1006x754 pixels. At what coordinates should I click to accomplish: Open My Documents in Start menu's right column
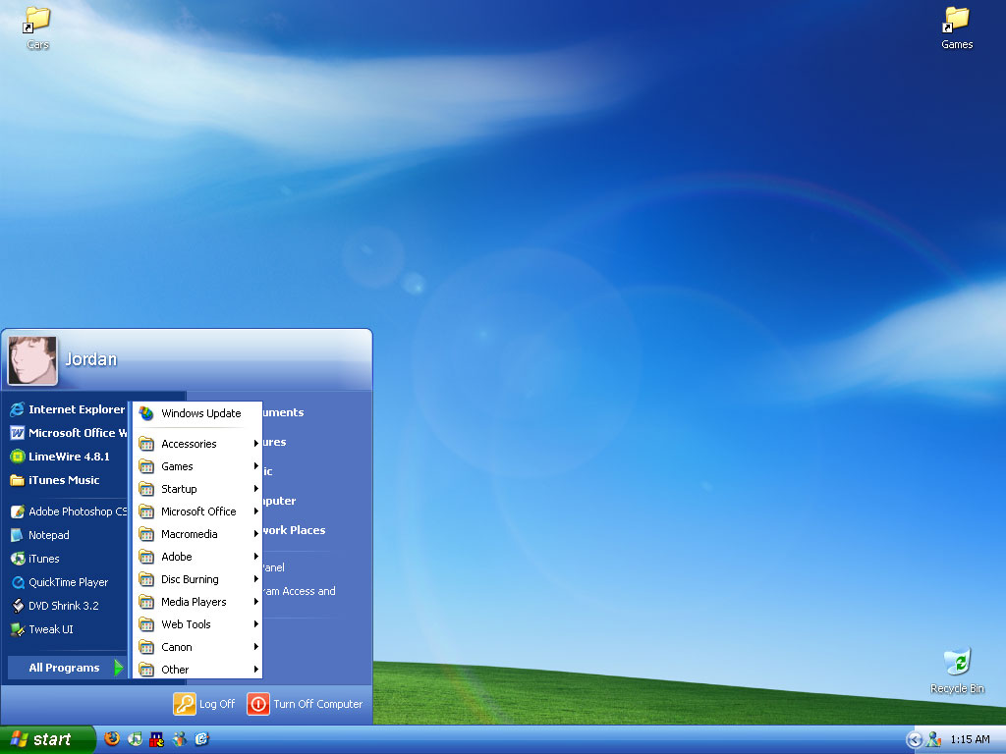click(x=282, y=412)
